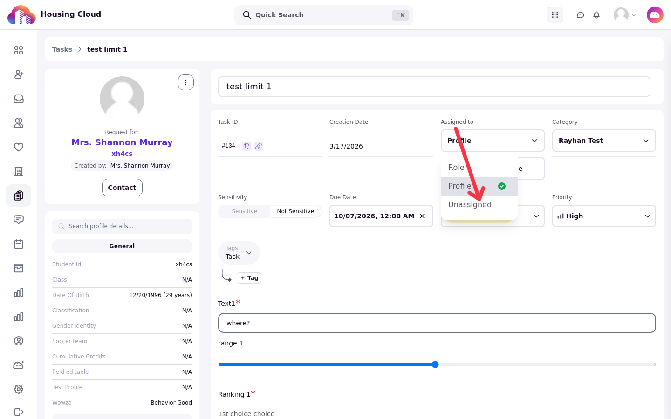The height and width of the screenshot is (419, 671).
Task: Click the add user icon in sidebar
Action: 19,74
